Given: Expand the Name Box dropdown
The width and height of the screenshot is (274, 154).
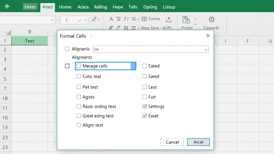Looking at the screenshot, I should 52,20.
